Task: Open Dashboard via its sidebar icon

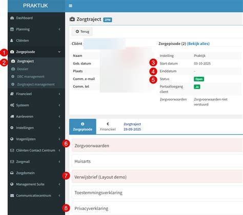Action: 12,18
